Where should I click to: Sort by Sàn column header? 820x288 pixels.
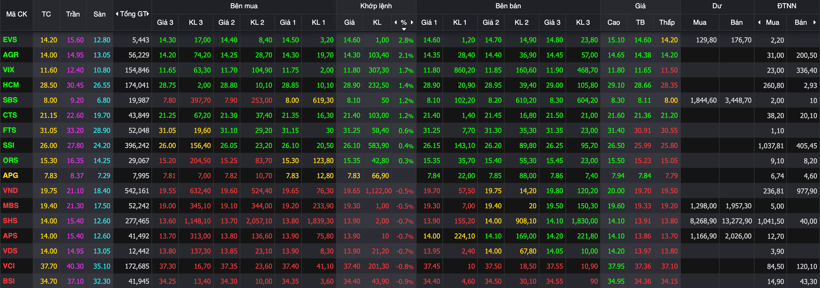tap(99, 14)
